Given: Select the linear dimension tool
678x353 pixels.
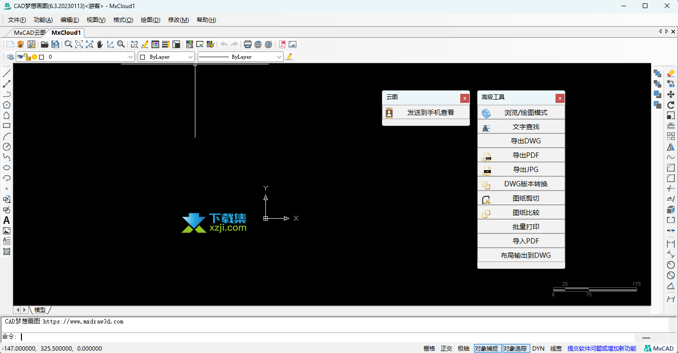Looking at the screenshot, I should pyautogui.click(x=671, y=244).
